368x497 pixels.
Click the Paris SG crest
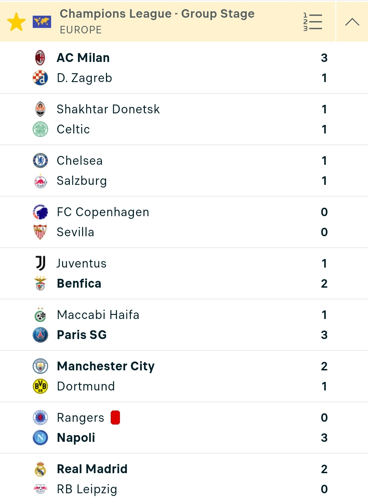click(x=40, y=335)
